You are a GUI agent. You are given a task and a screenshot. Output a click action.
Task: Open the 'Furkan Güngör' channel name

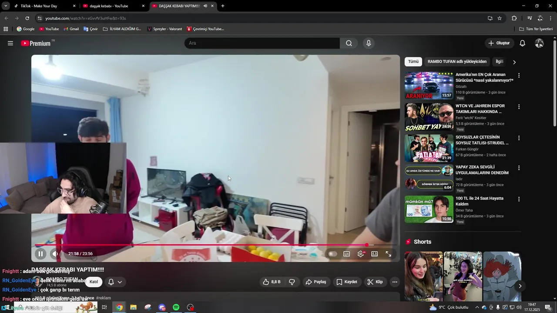click(467, 149)
